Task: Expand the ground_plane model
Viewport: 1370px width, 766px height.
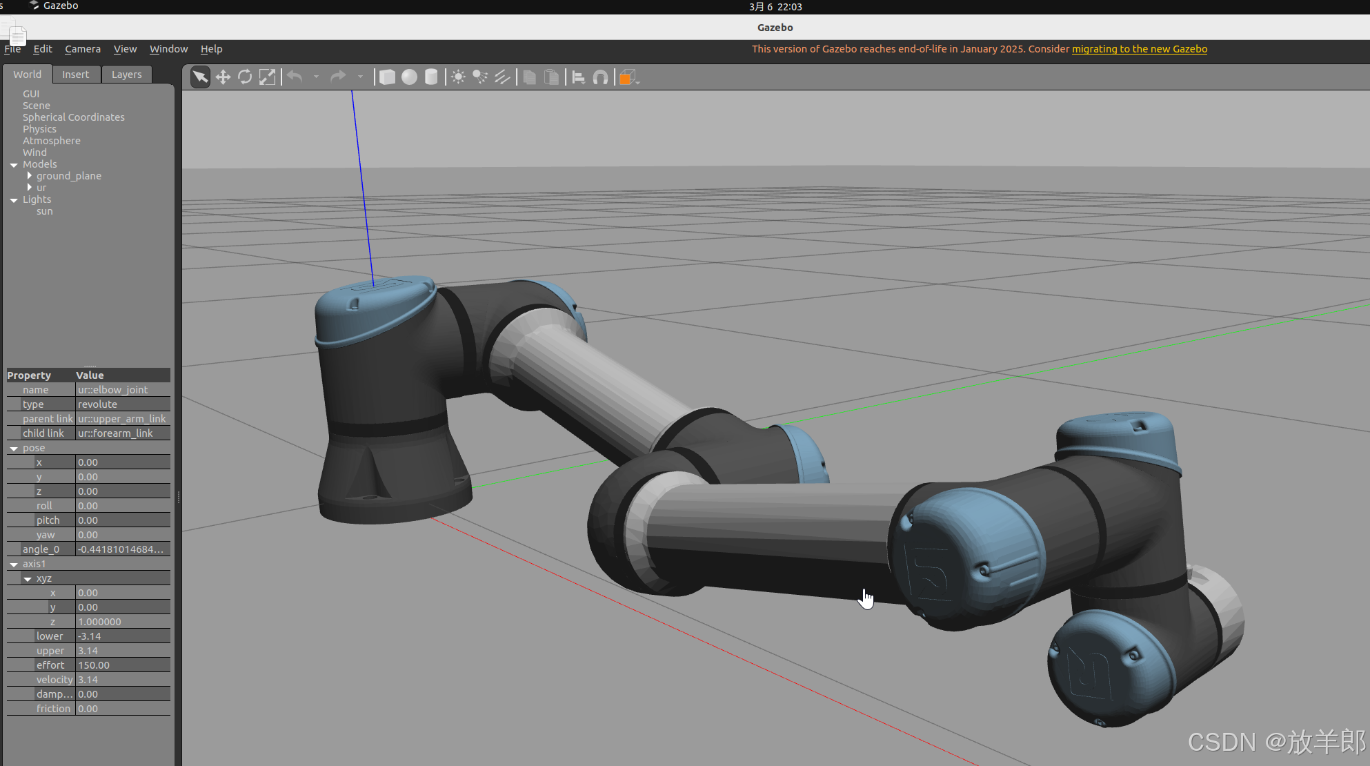Action: (x=30, y=176)
